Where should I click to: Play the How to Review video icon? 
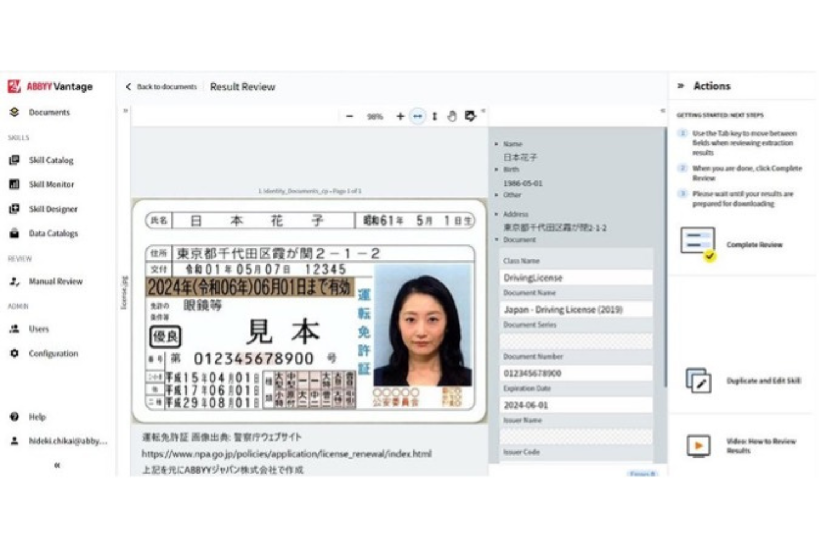698,446
